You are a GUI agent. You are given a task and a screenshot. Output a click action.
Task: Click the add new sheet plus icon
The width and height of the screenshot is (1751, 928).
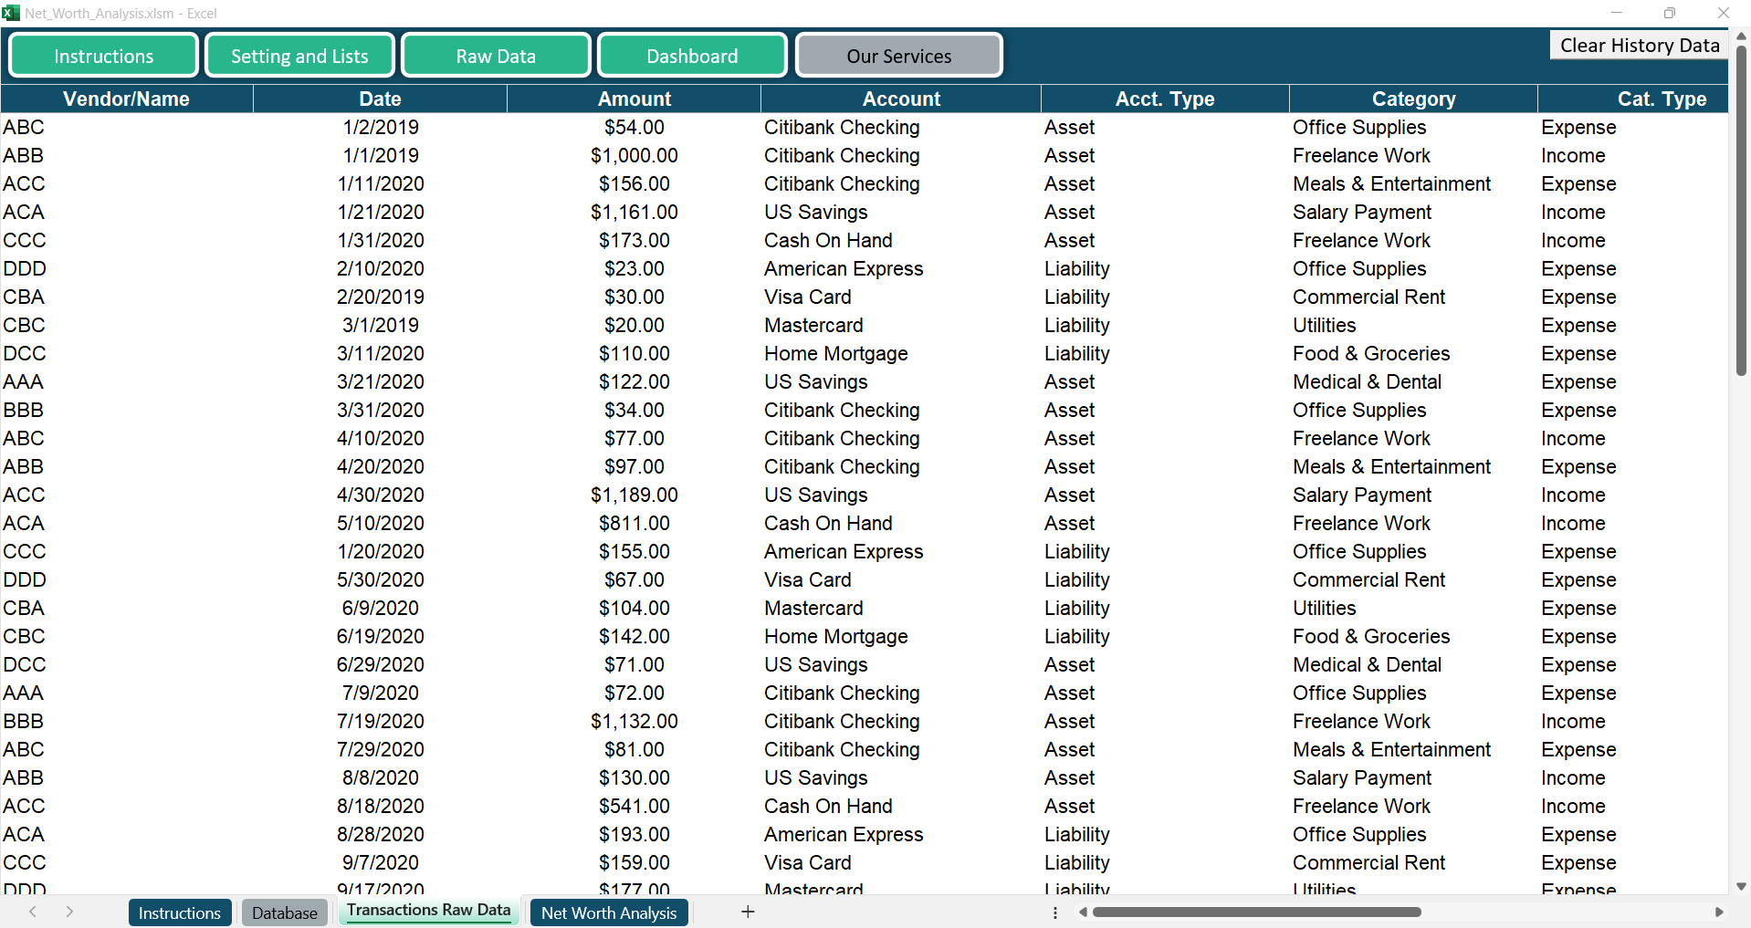pos(748,912)
